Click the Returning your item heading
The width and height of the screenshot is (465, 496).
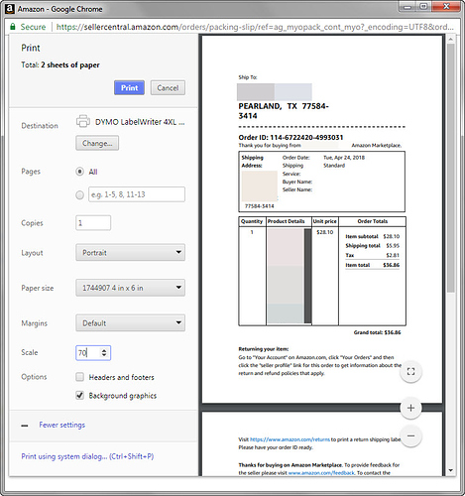264,349
